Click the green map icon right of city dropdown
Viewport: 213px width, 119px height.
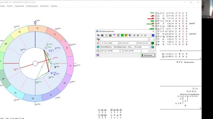coord(152,47)
